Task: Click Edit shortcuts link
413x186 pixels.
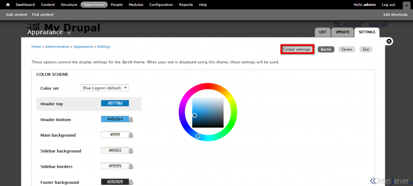Action: [395, 15]
